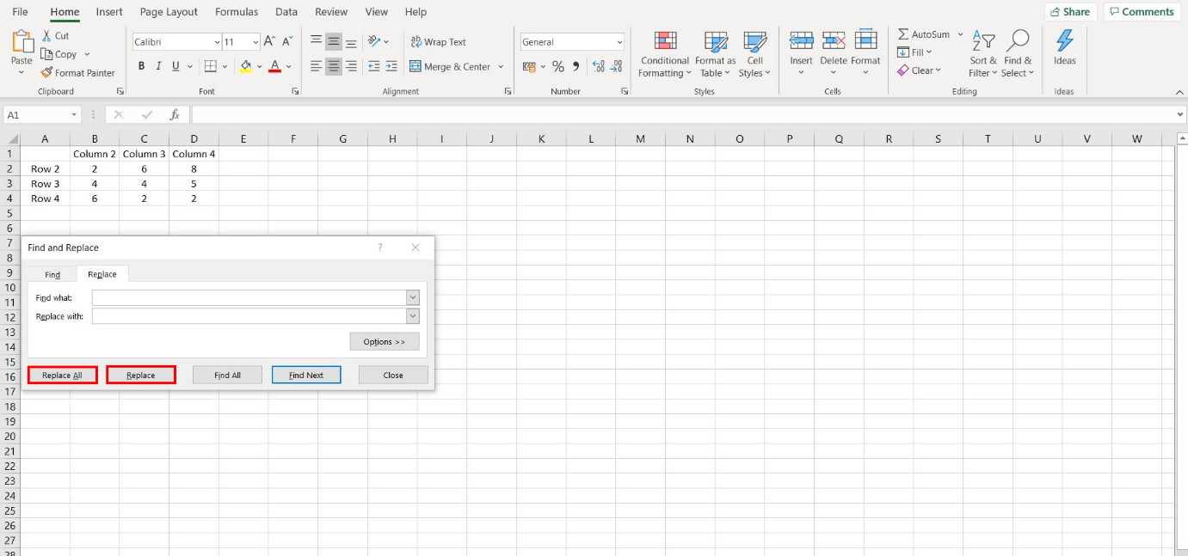Switch to the Insert ribbon tab

pyautogui.click(x=109, y=12)
